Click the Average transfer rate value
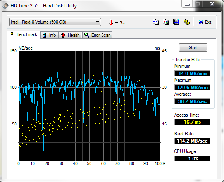 [x=192, y=101]
